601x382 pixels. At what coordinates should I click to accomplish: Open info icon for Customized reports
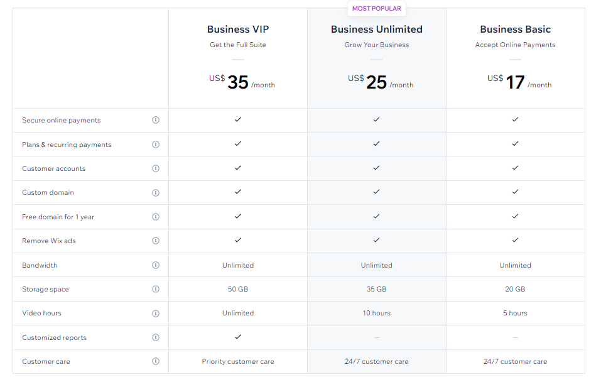click(x=156, y=337)
